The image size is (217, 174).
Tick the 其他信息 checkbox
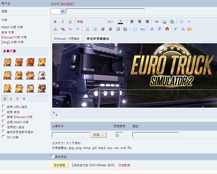pyautogui.click(x=53, y=156)
